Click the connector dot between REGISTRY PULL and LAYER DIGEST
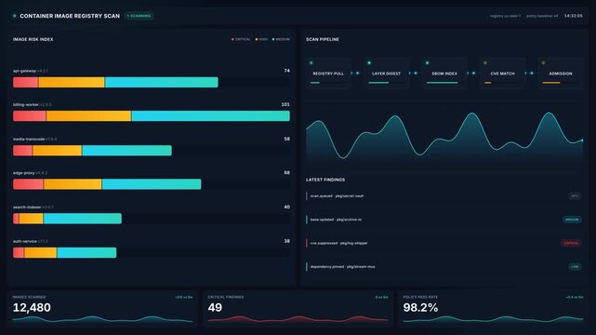This screenshot has width=596, height=335. [x=357, y=73]
